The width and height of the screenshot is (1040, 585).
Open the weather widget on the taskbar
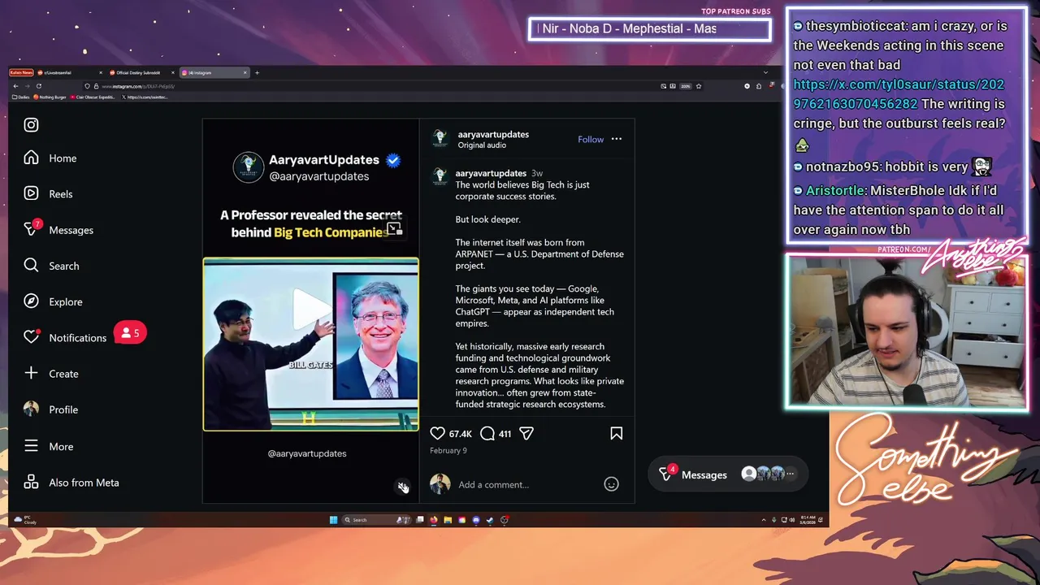tap(26, 520)
